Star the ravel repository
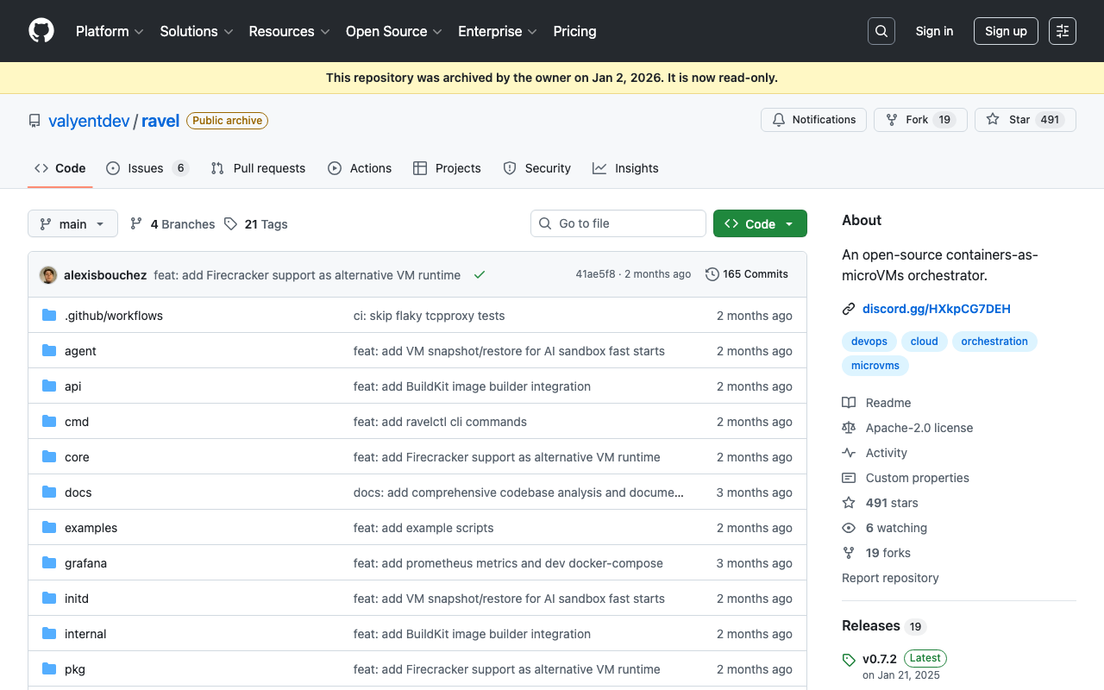Viewport: 1104px width, 690px height. (1025, 120)
